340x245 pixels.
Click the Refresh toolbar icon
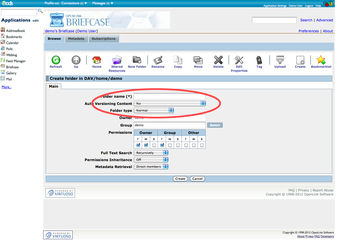(56, 60)
